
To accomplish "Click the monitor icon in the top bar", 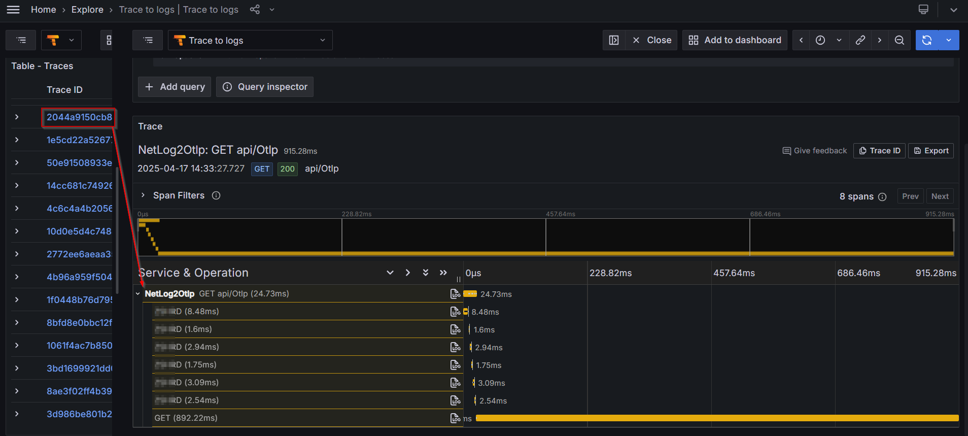I will click(923, 10).
